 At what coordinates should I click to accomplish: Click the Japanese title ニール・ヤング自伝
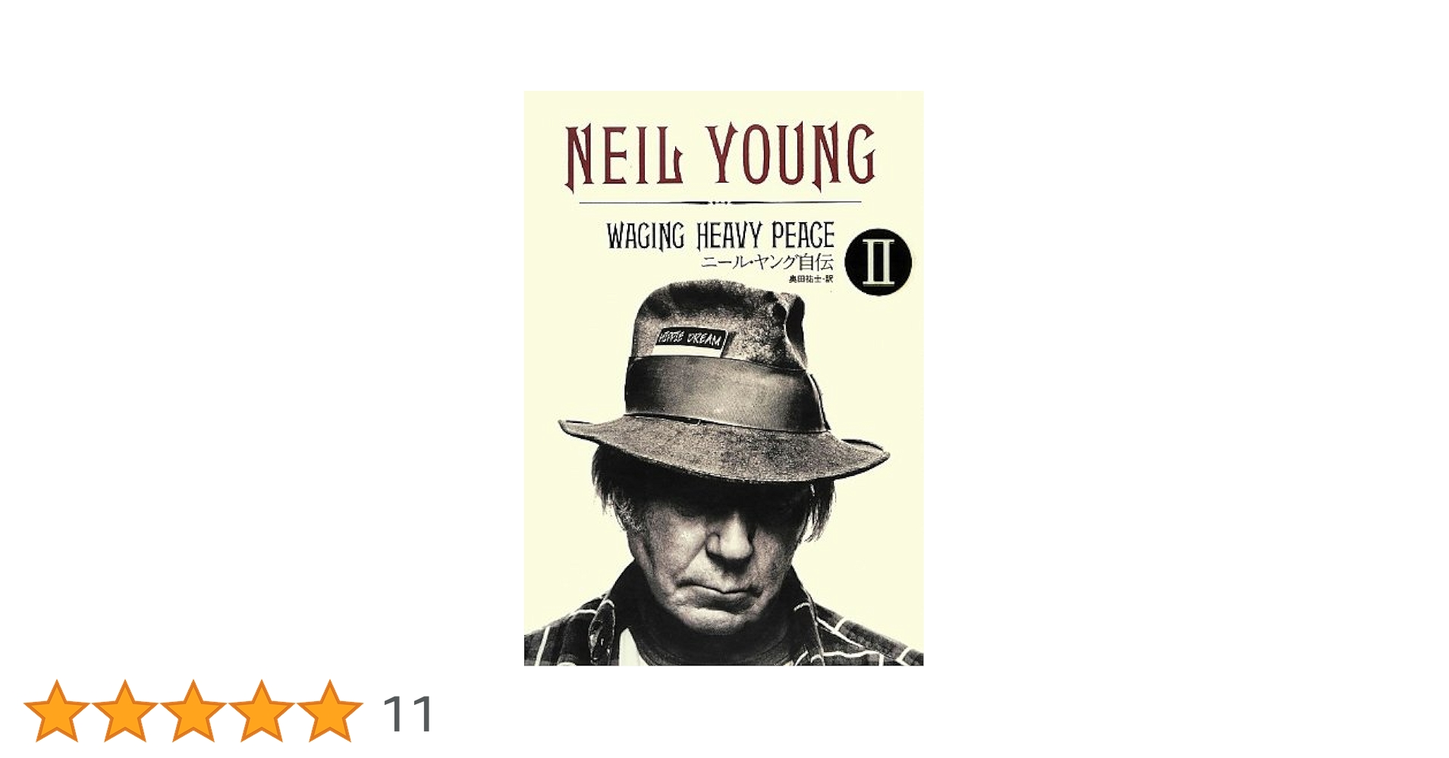coord(767,262)
